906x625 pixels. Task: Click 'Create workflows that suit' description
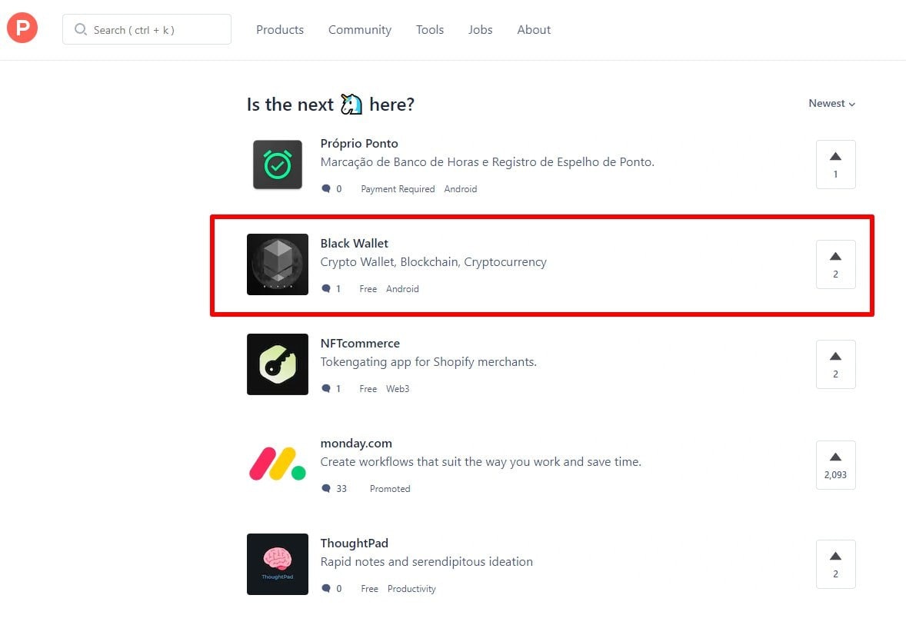pos(481,461)
